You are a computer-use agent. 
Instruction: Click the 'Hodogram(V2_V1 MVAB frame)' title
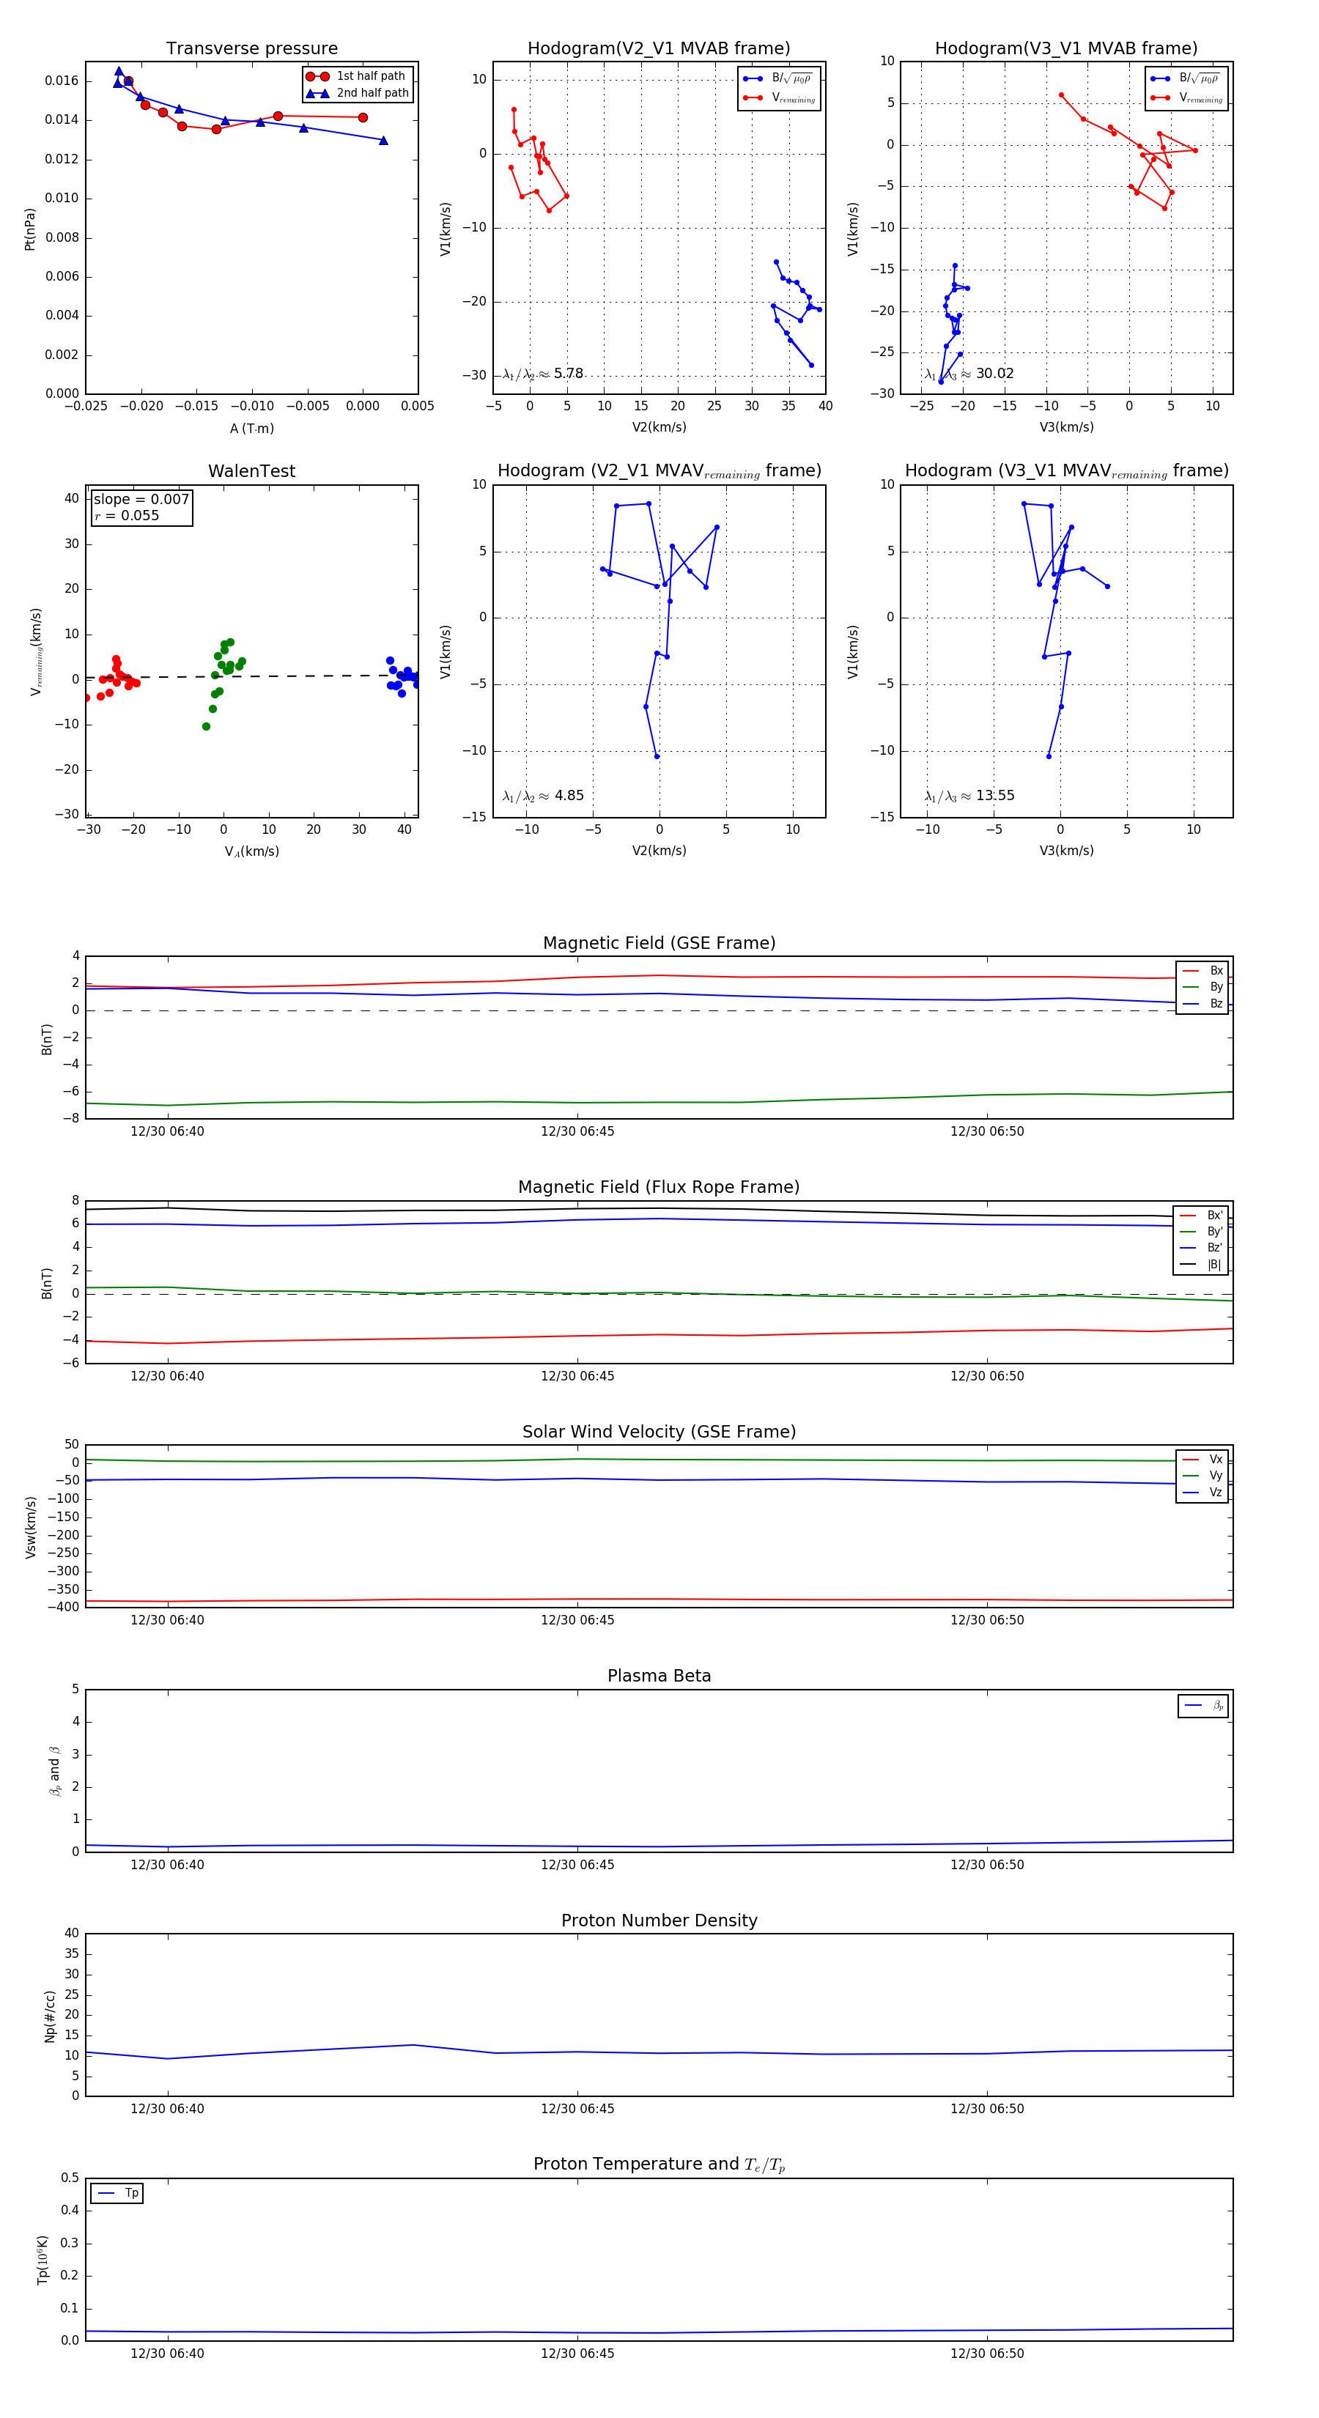659,49
